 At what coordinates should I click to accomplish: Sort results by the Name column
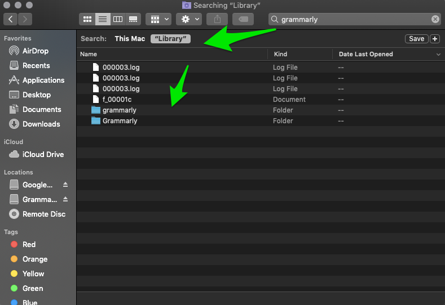coord(172,54)
